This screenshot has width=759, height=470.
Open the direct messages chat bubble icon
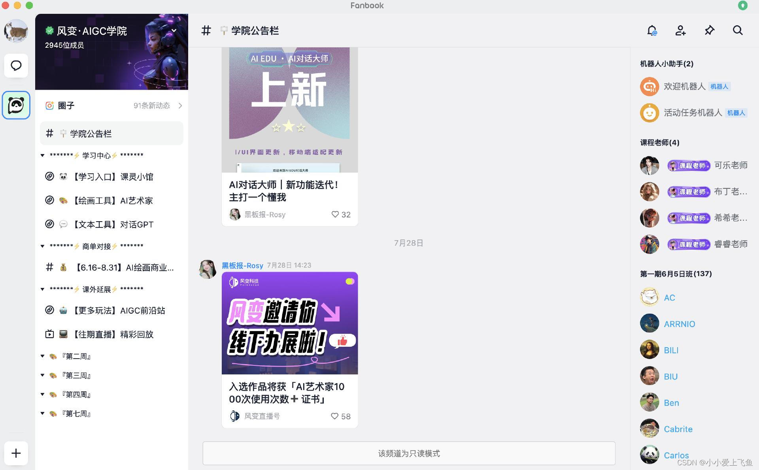(x=16, y=66)
